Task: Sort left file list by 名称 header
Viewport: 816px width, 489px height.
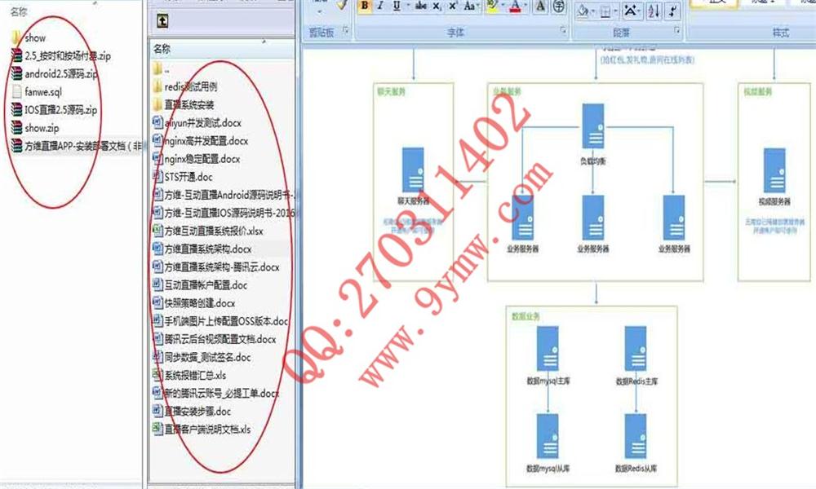Action: click(19, 11)
